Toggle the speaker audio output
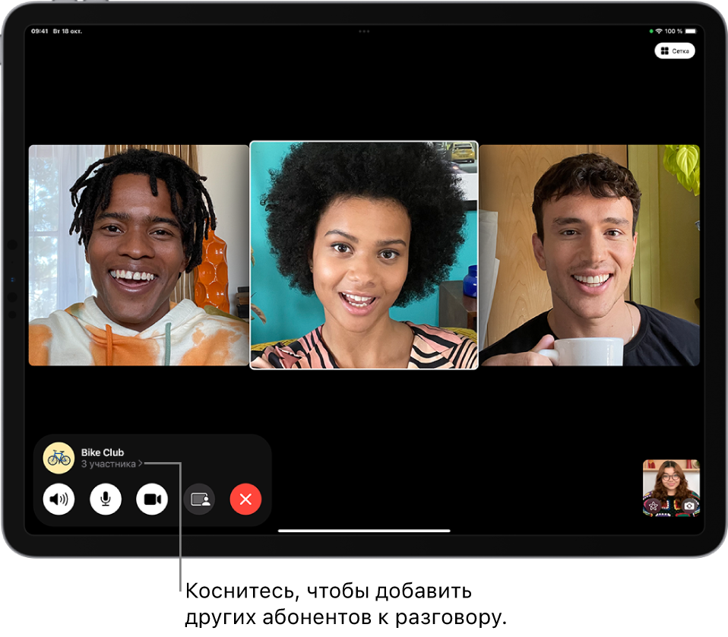The width and height of the screenshot is (728, 637). click(x=59, y=499)
